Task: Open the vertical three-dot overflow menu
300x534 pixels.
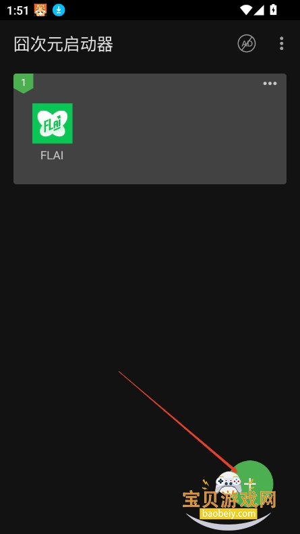Action: tap(281, 44)
